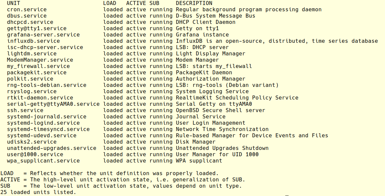Select rtkit-daemon.service unit name
The width and height of the screenshot is (385, 196).
click(x=40, y=98)
